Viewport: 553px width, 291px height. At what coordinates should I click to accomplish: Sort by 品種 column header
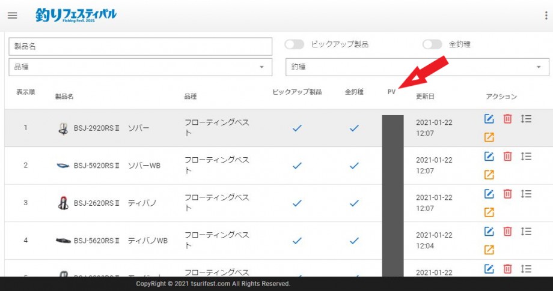(x=191, y=97)
